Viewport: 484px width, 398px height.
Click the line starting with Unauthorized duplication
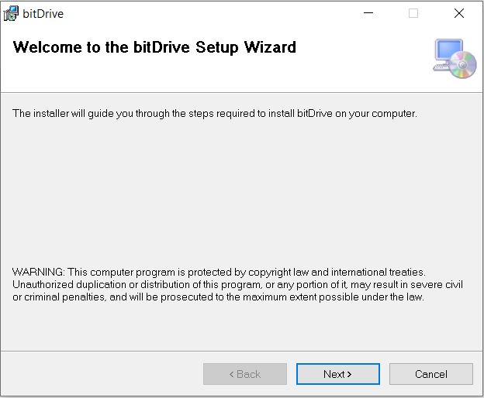pyautogui.click(x=237, y=285)
